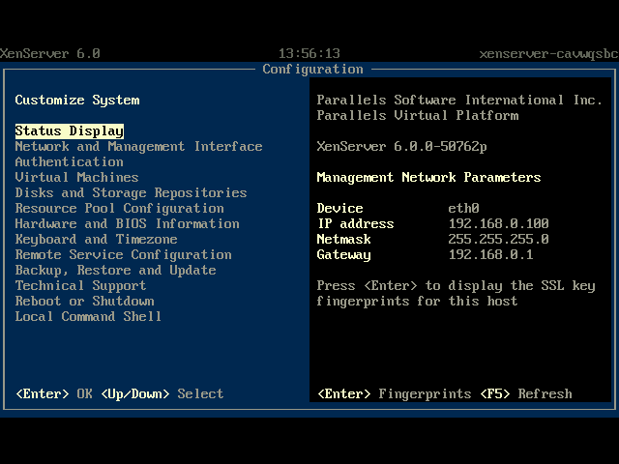Choose Reboot or Shutdown

(84, 301)
